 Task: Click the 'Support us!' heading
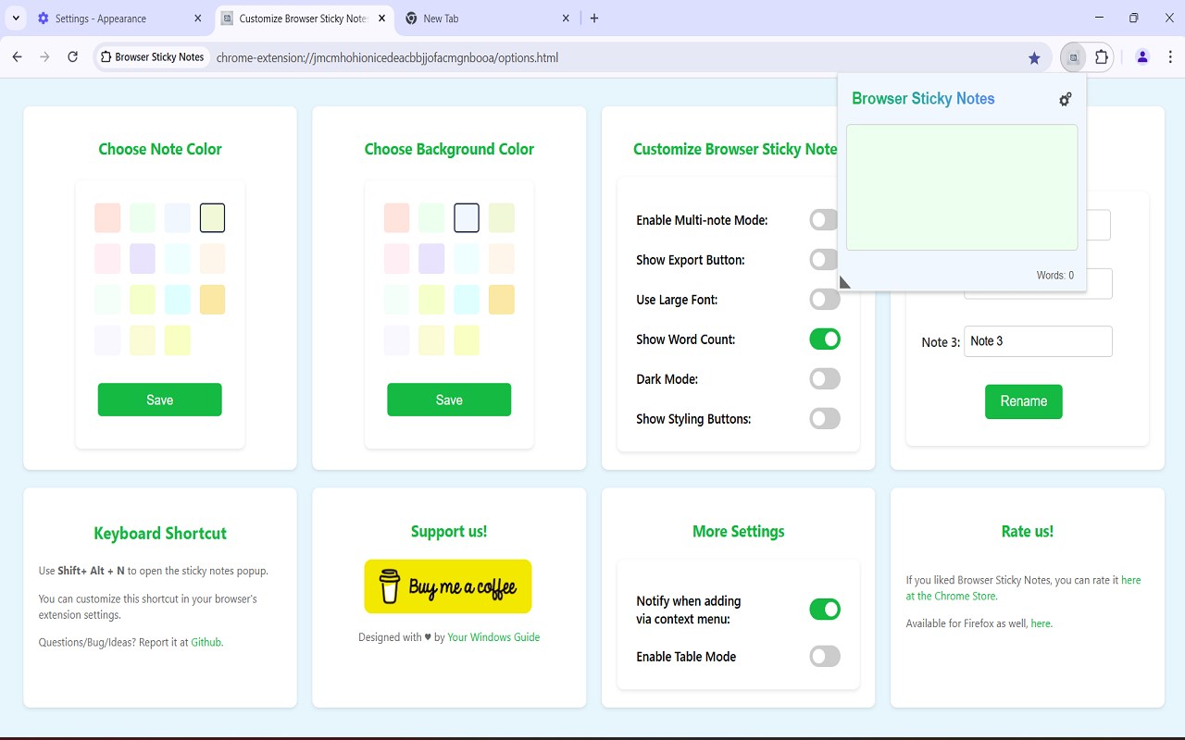(x=449, y=532)
